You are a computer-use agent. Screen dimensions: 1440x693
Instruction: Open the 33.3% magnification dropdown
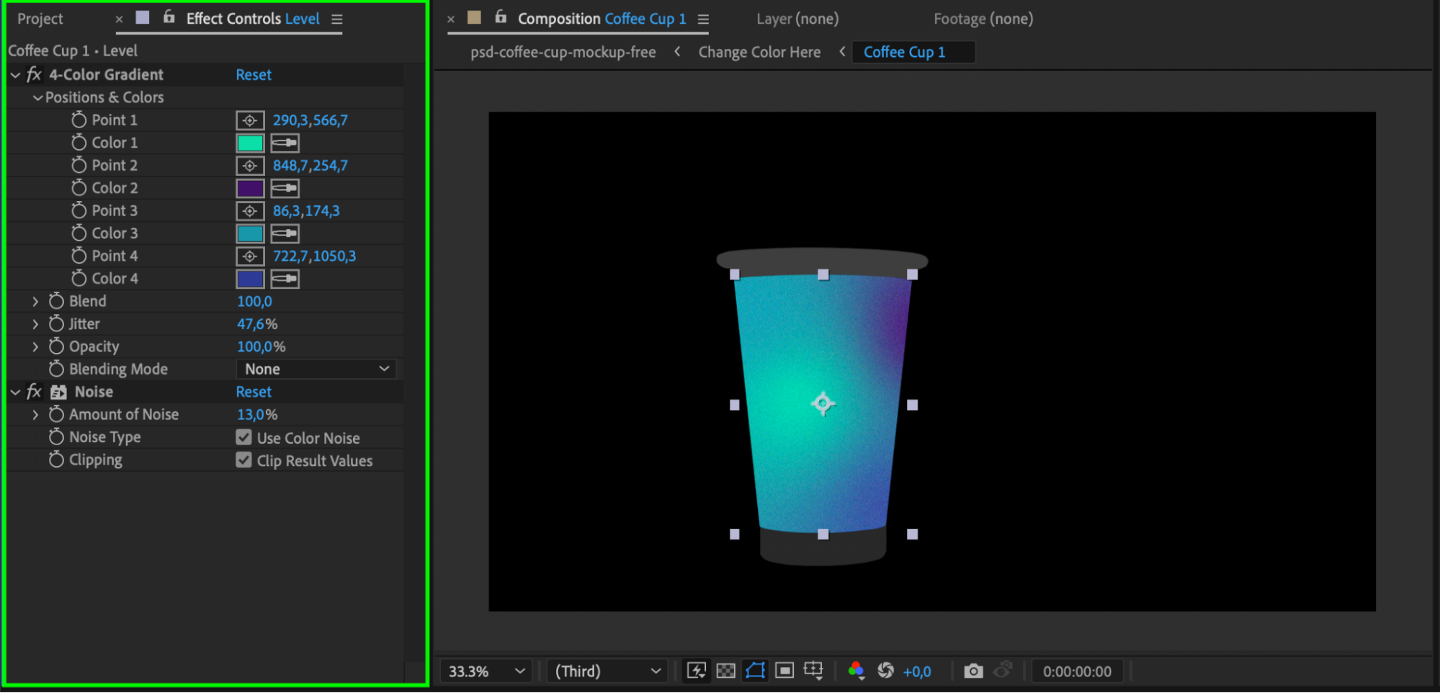(x=486, y=671)
